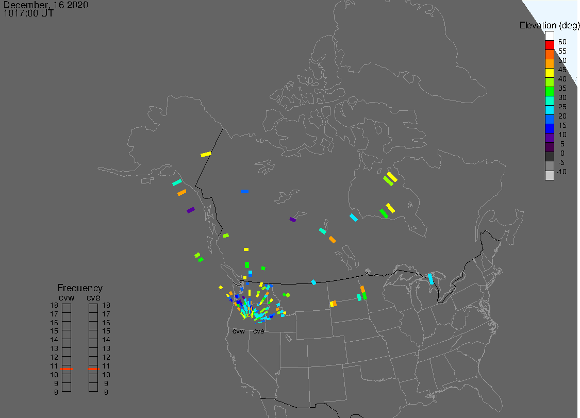Click the '60' label in elevation legend
The height and width of the screenshot is (418, 580).
point(562,42)
